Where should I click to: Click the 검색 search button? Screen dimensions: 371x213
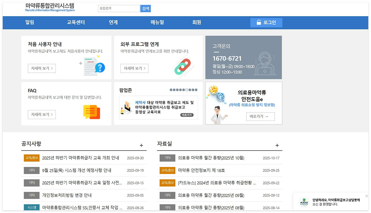[146, 9]
